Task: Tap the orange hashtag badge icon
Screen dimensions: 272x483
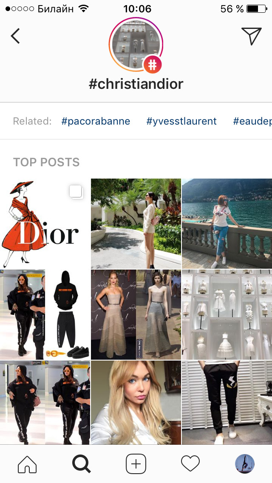Action: click(x=153, y=64)
